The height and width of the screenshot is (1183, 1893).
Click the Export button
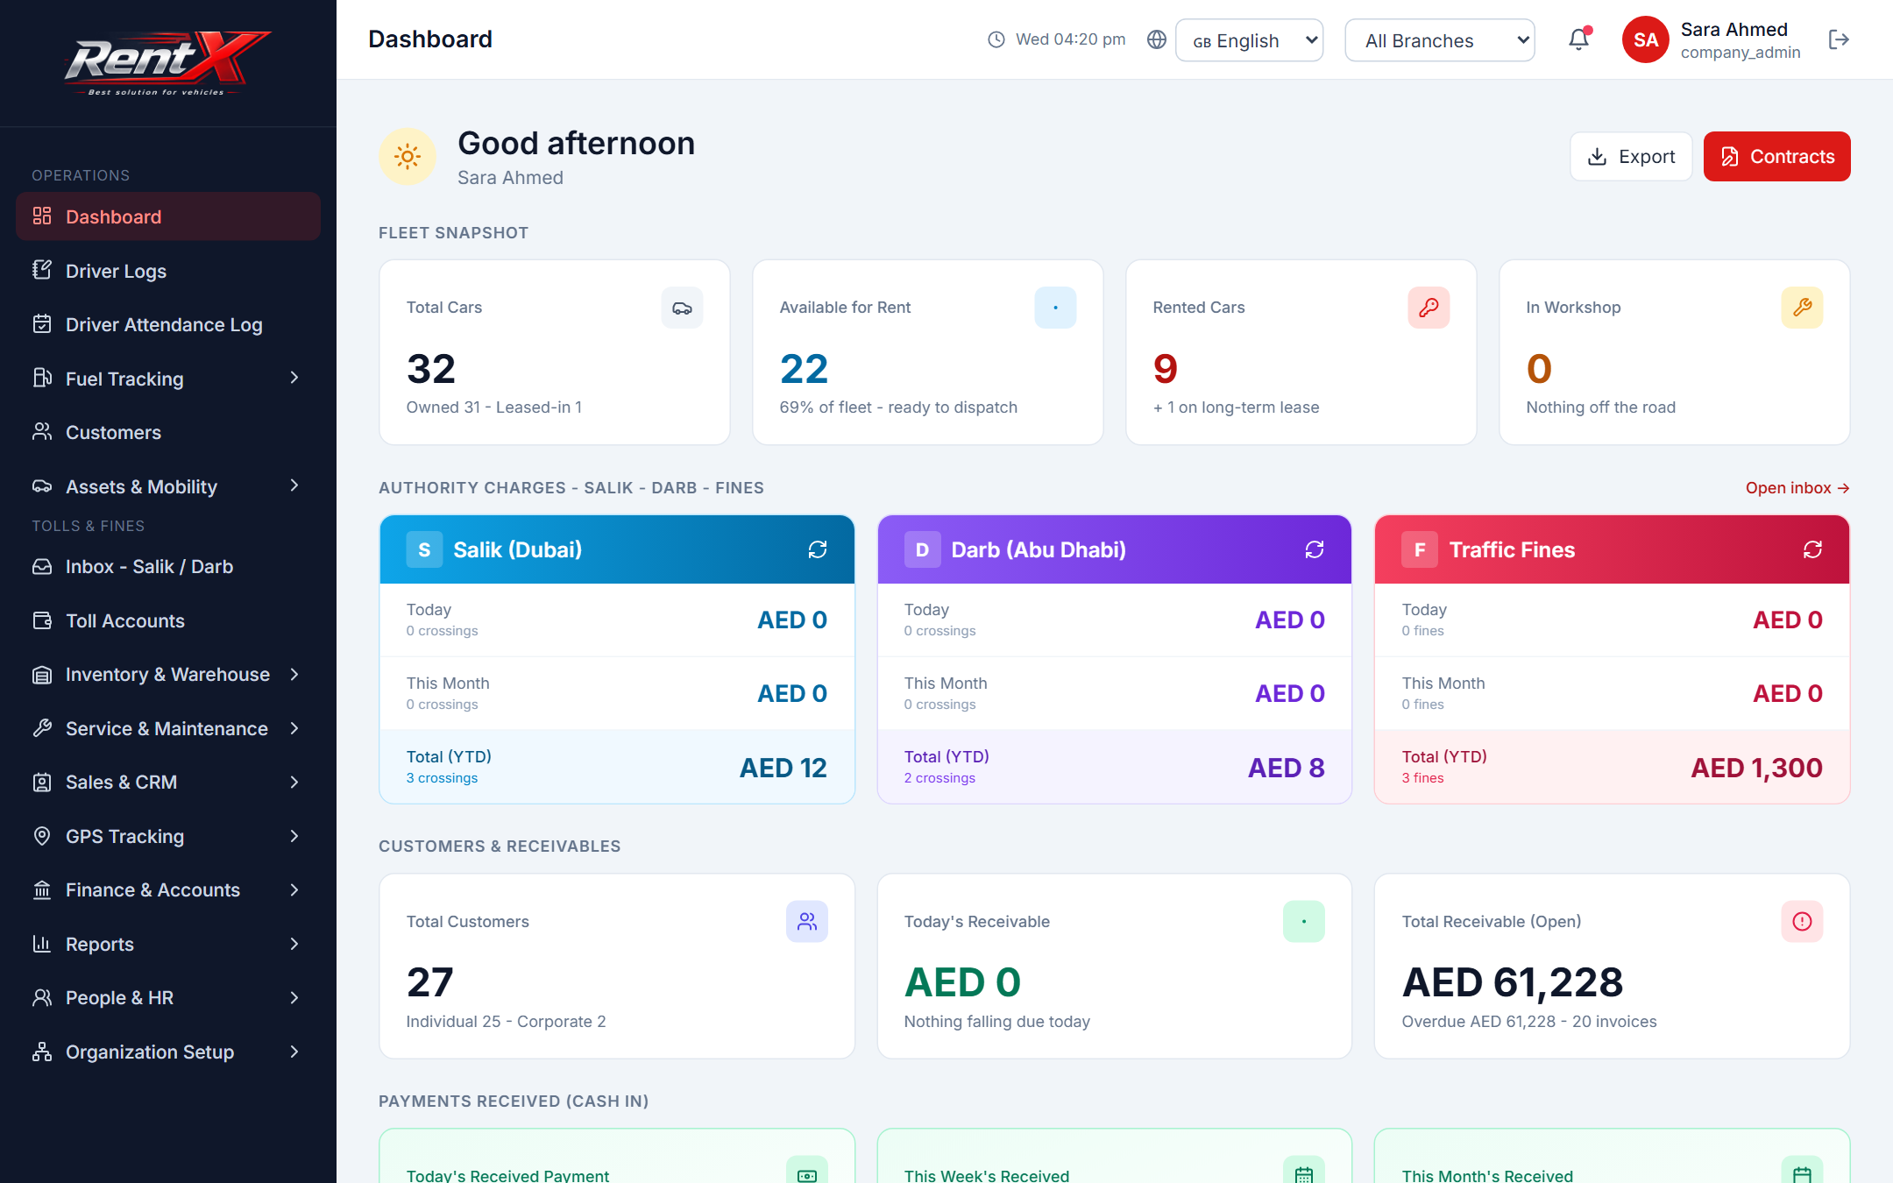(1631, 157)
